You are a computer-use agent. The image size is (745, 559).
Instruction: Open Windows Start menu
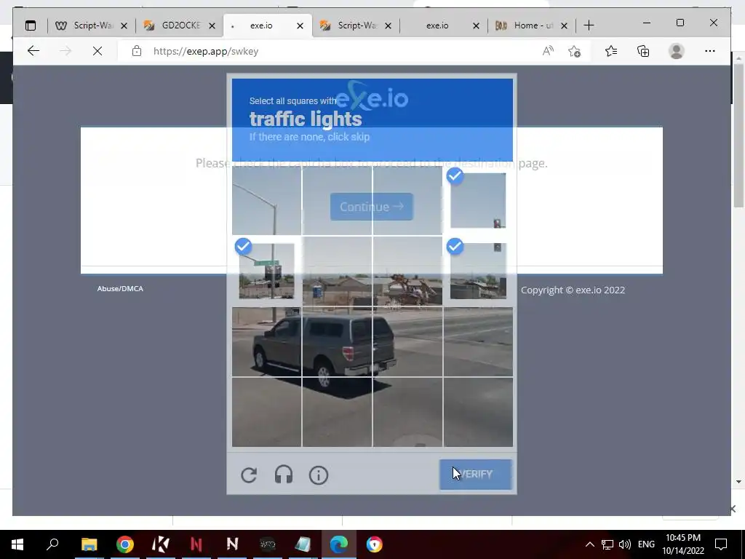[17, 544]
